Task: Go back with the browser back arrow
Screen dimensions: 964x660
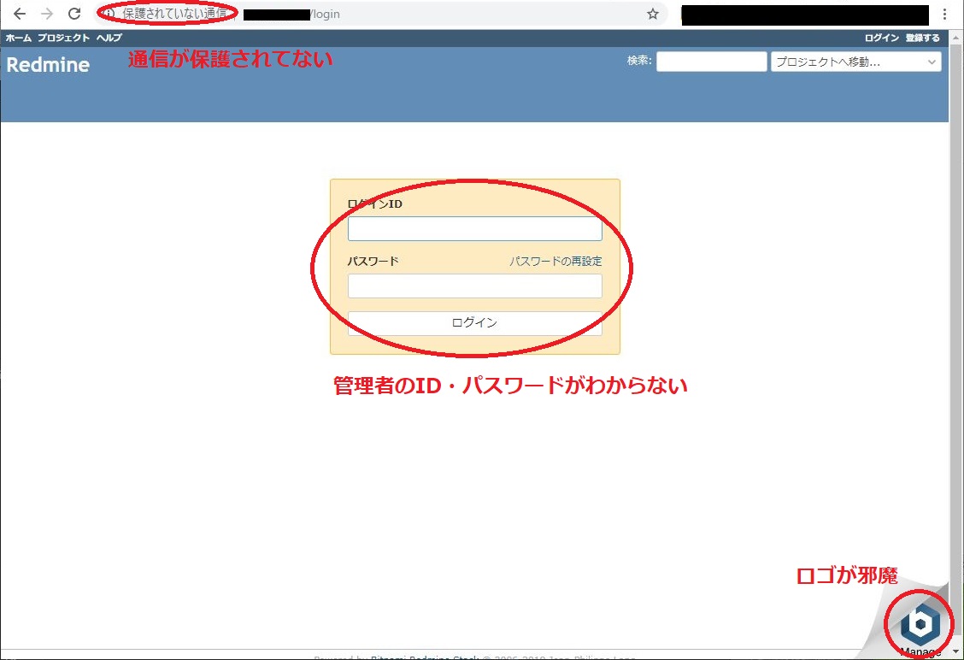Action: (x=20, y=14)
